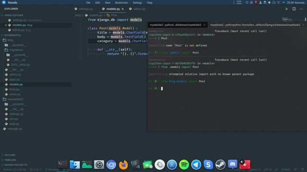Open the View menu

pos(107,3)
